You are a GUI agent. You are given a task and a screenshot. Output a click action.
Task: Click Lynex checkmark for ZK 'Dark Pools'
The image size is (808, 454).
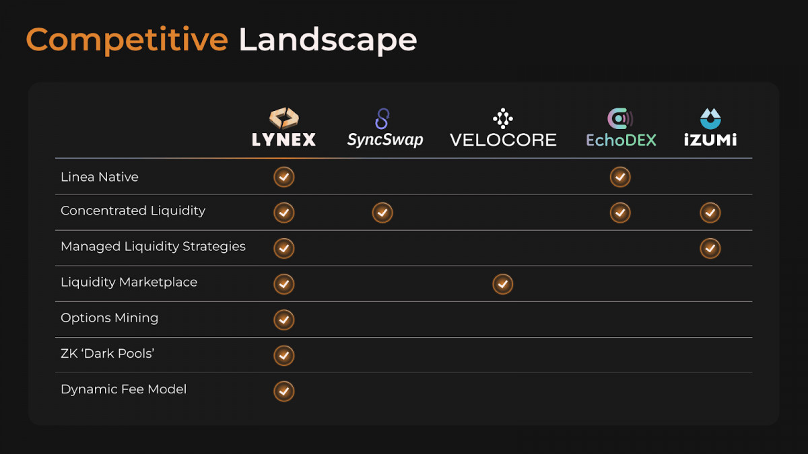(284, 355)
